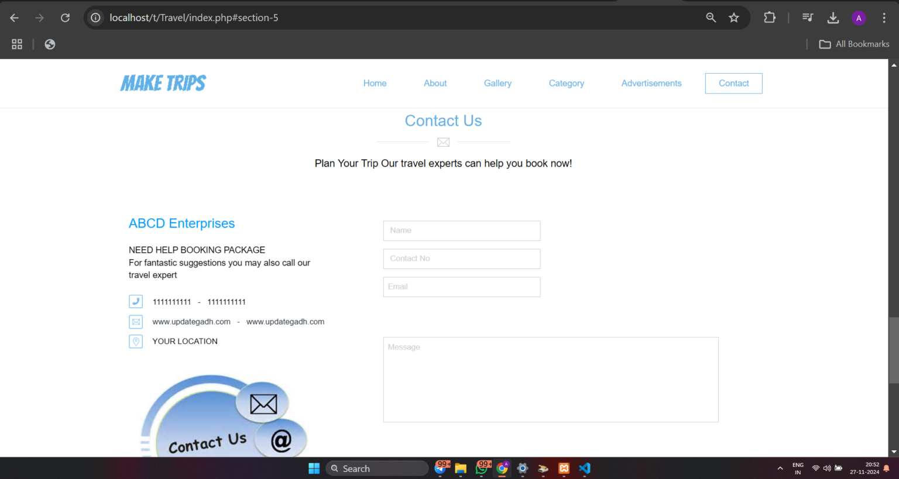The image size is (899, 479).
Task: Click the Chrome profile avatar A
Action: 859,18
